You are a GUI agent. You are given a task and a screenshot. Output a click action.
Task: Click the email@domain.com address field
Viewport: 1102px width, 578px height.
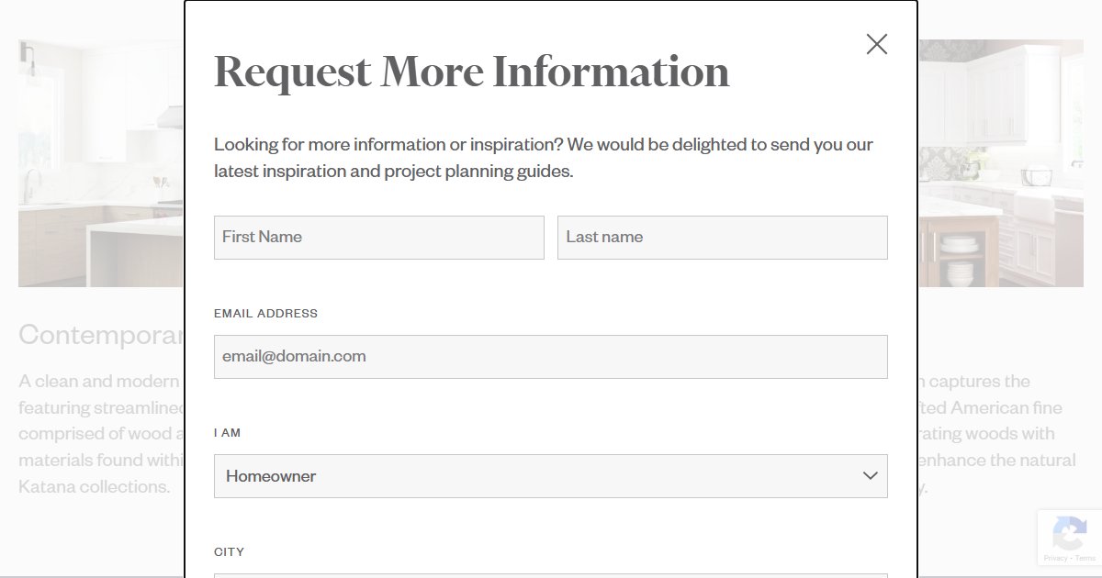[x=550, y=357]
